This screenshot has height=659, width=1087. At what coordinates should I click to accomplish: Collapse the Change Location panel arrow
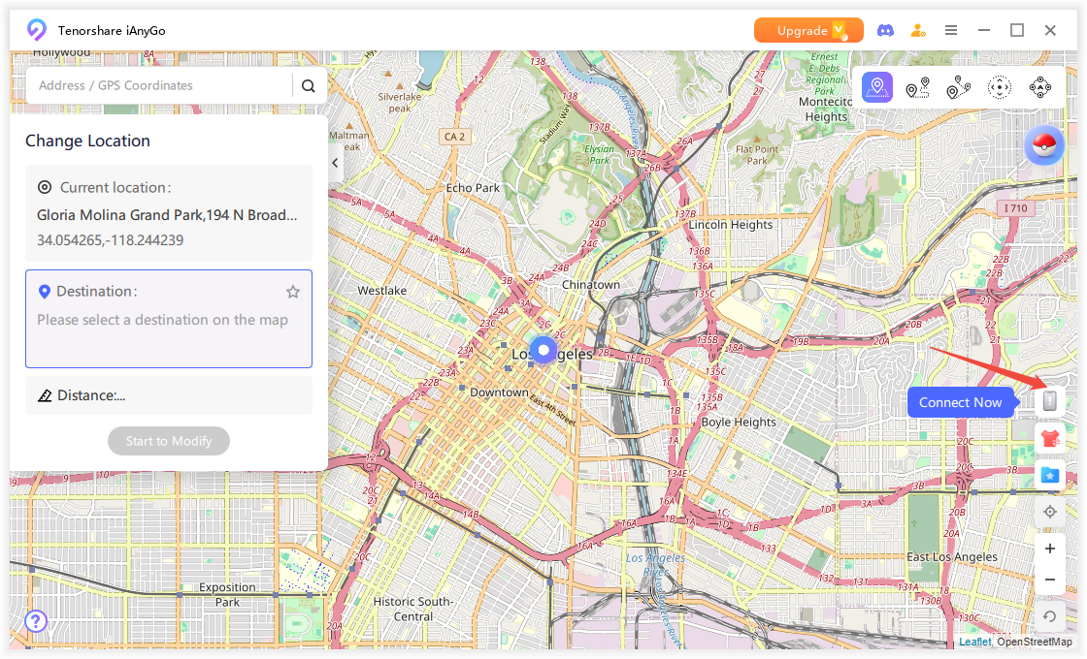tap(335, 163)
